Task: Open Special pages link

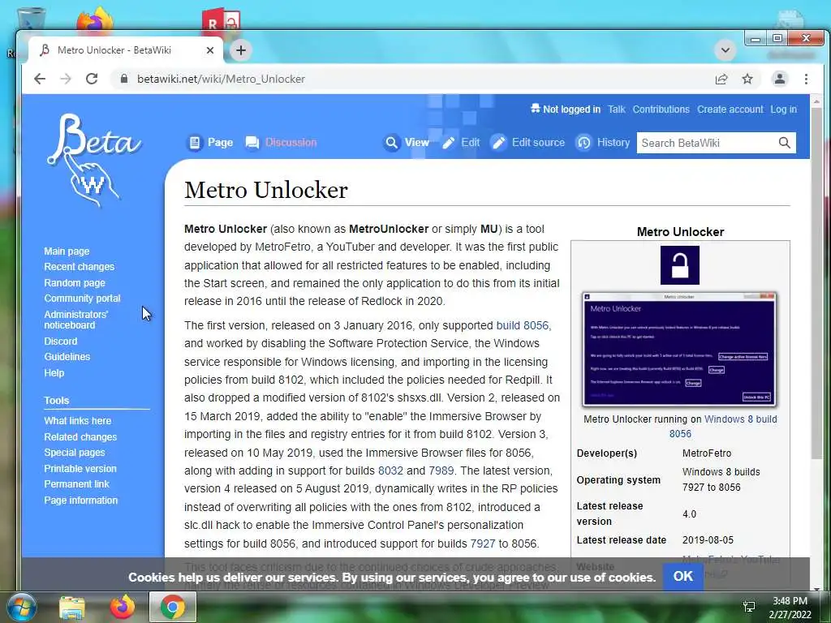Action: 74,453
